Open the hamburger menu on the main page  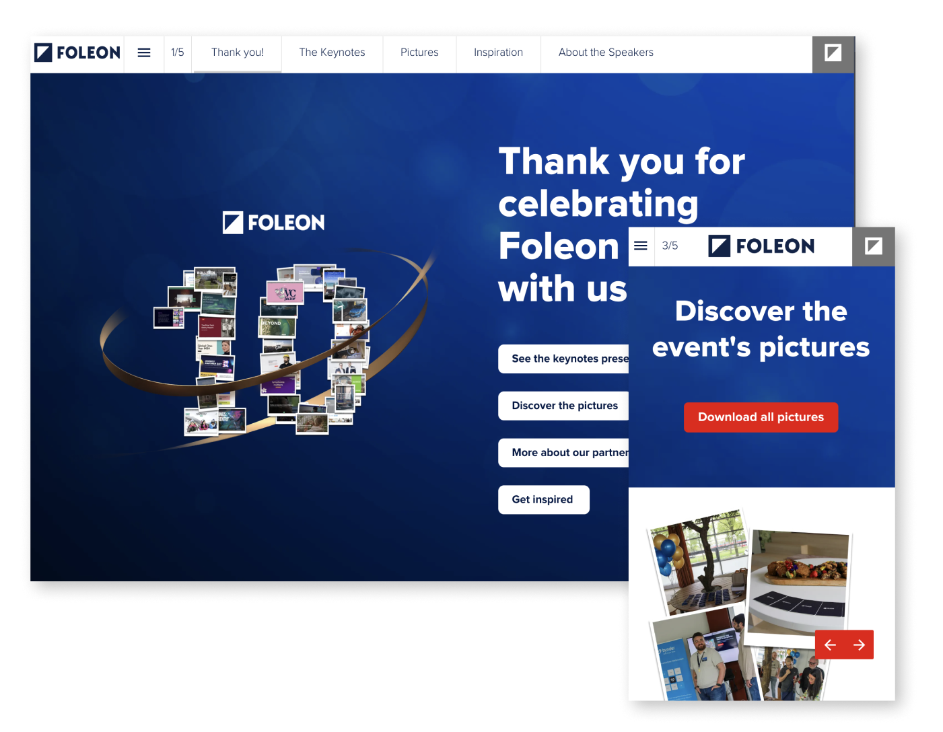[143, 52]
